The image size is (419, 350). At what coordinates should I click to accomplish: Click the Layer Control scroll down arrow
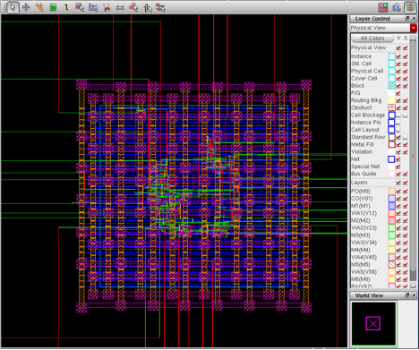[x=414, y=286]
